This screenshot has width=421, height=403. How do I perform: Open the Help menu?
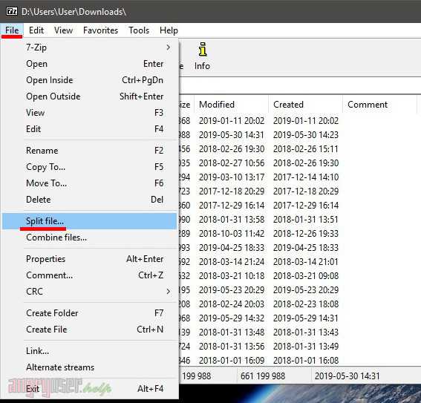(x=169, y=30)
